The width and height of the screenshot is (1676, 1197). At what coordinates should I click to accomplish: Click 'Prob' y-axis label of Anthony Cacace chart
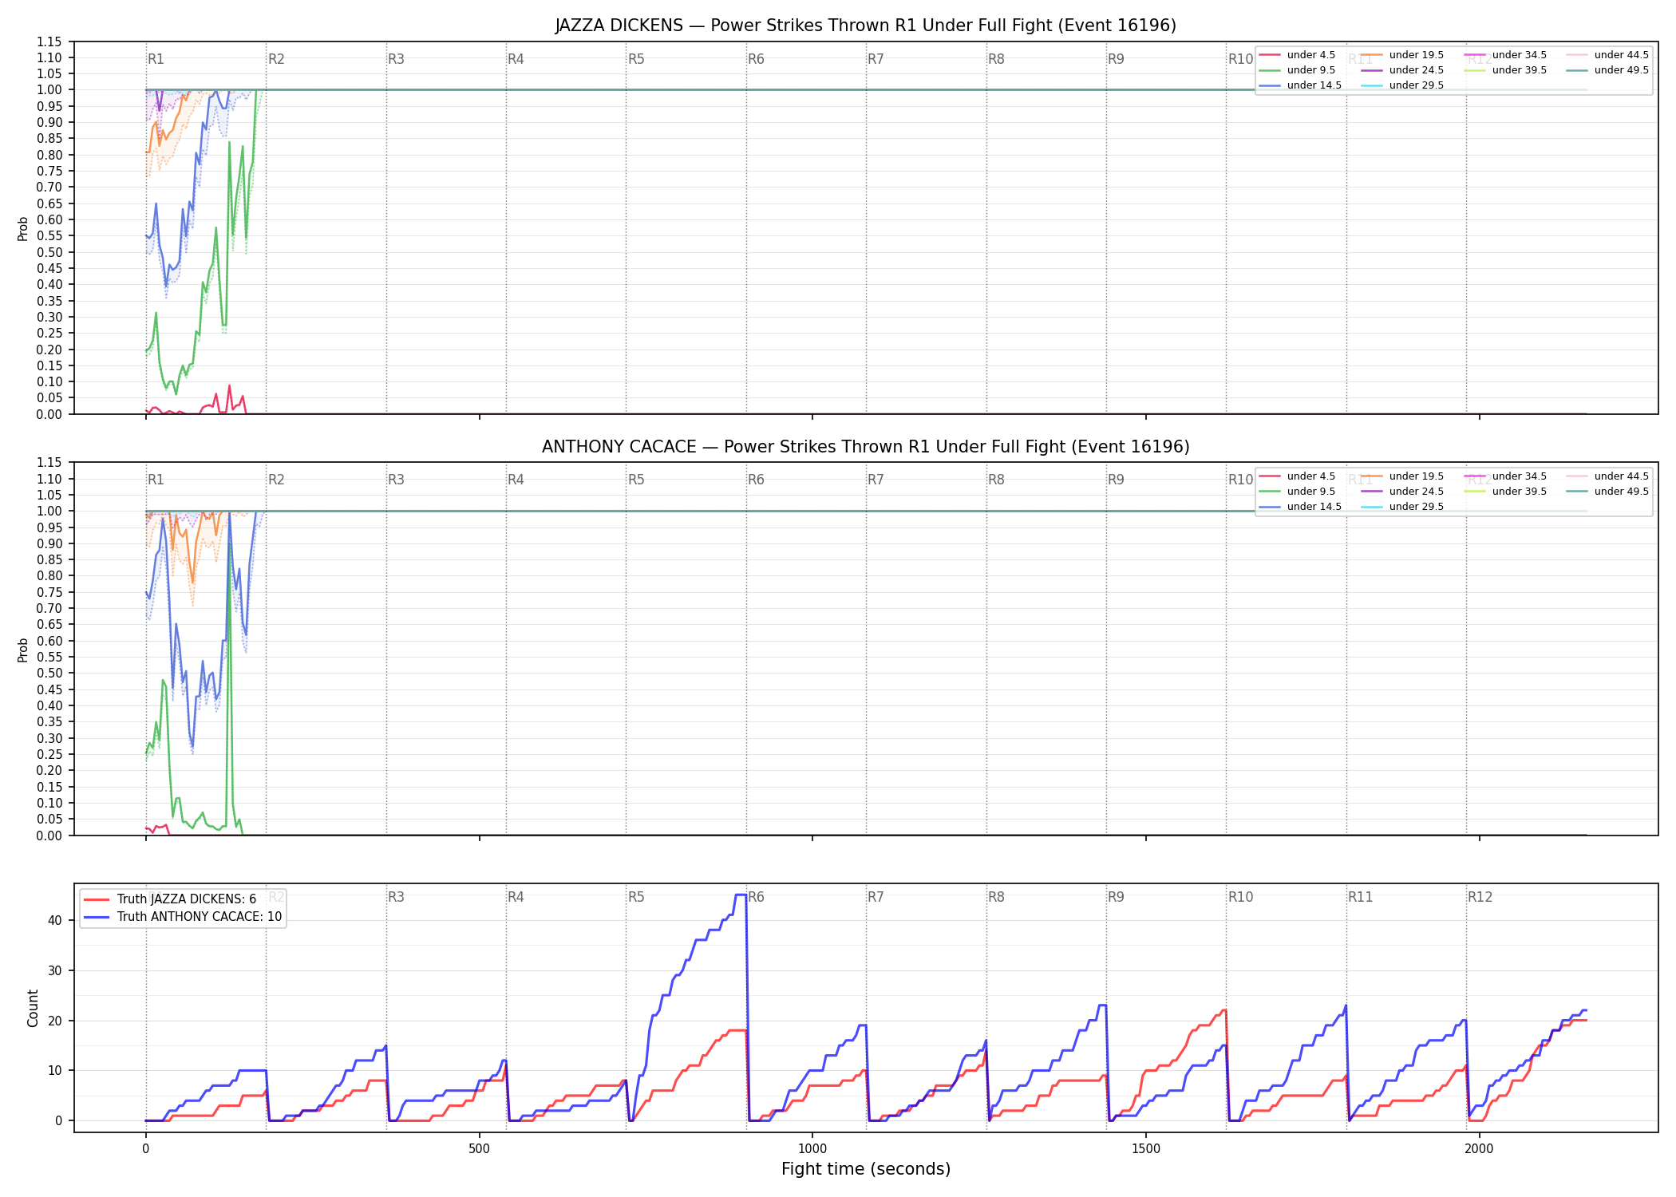click(x=23, y=650)
